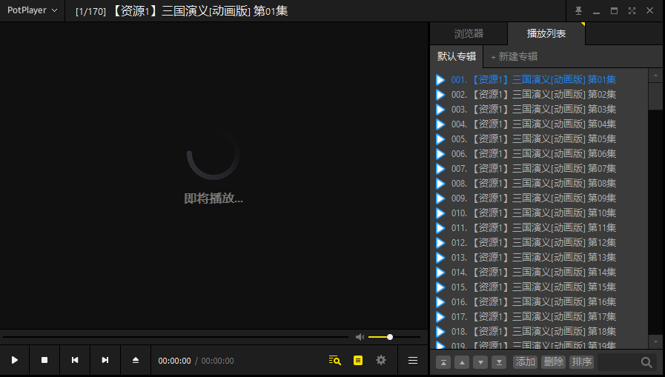Click the 排序 button
This screenshot has height=377, width=665.
pos(581,362)
